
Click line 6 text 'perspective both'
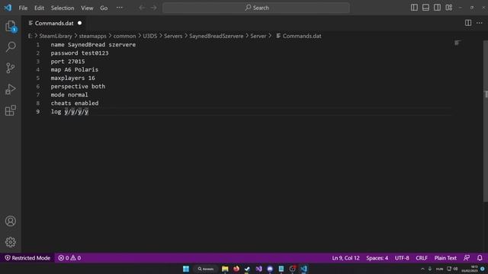[78, 86]
